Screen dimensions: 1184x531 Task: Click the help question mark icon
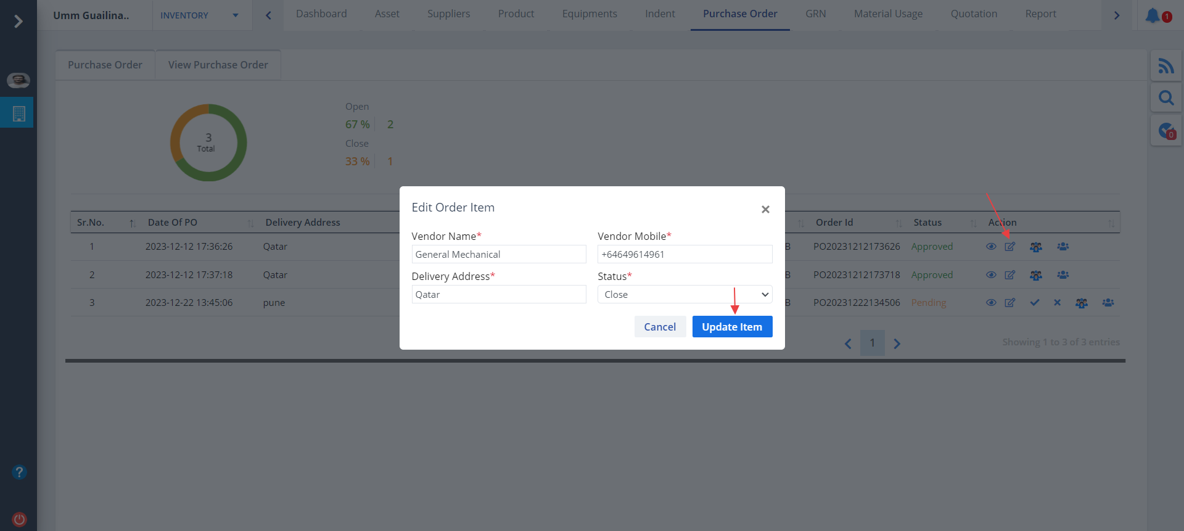click(x=19, y=472)
